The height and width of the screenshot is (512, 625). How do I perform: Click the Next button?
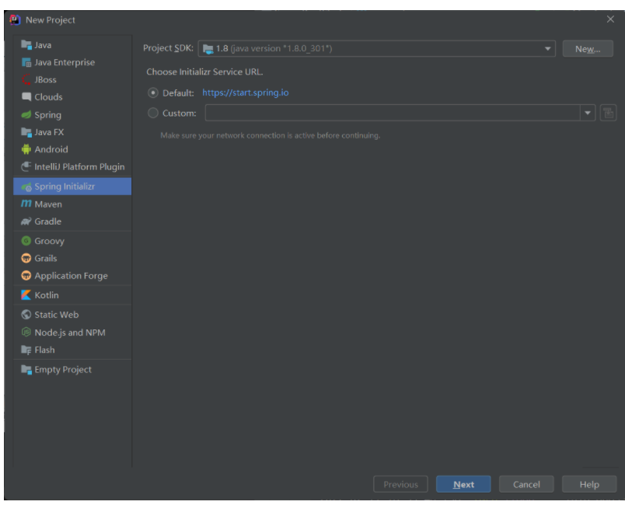click(x=463, y=485)
